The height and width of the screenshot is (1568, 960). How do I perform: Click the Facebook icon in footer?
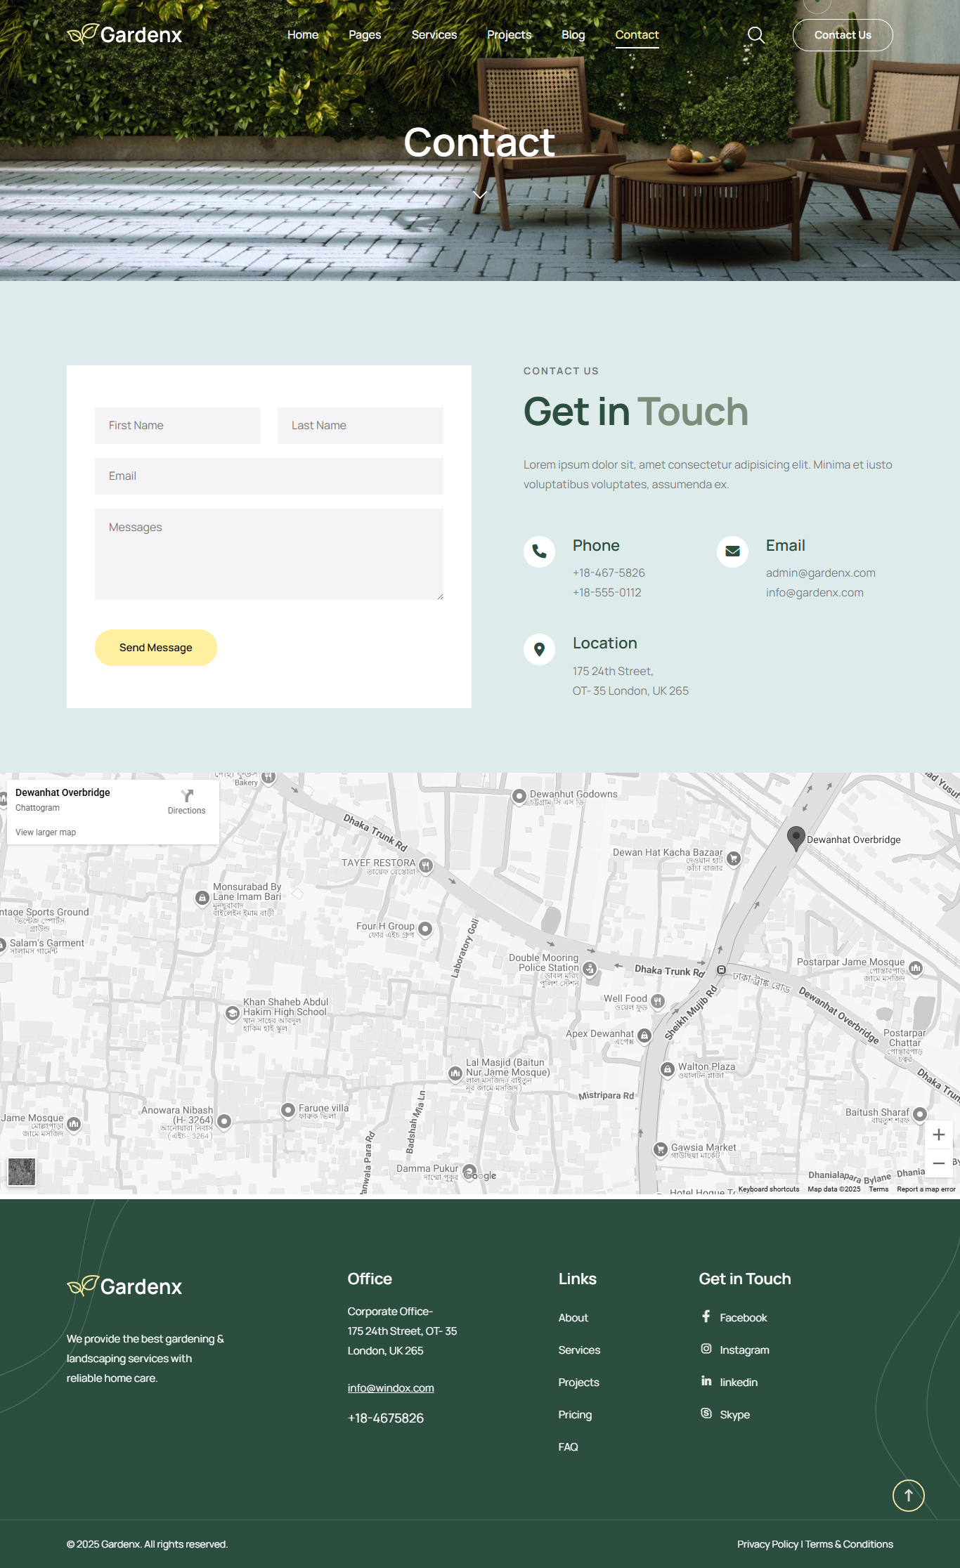coord(706,1317)
